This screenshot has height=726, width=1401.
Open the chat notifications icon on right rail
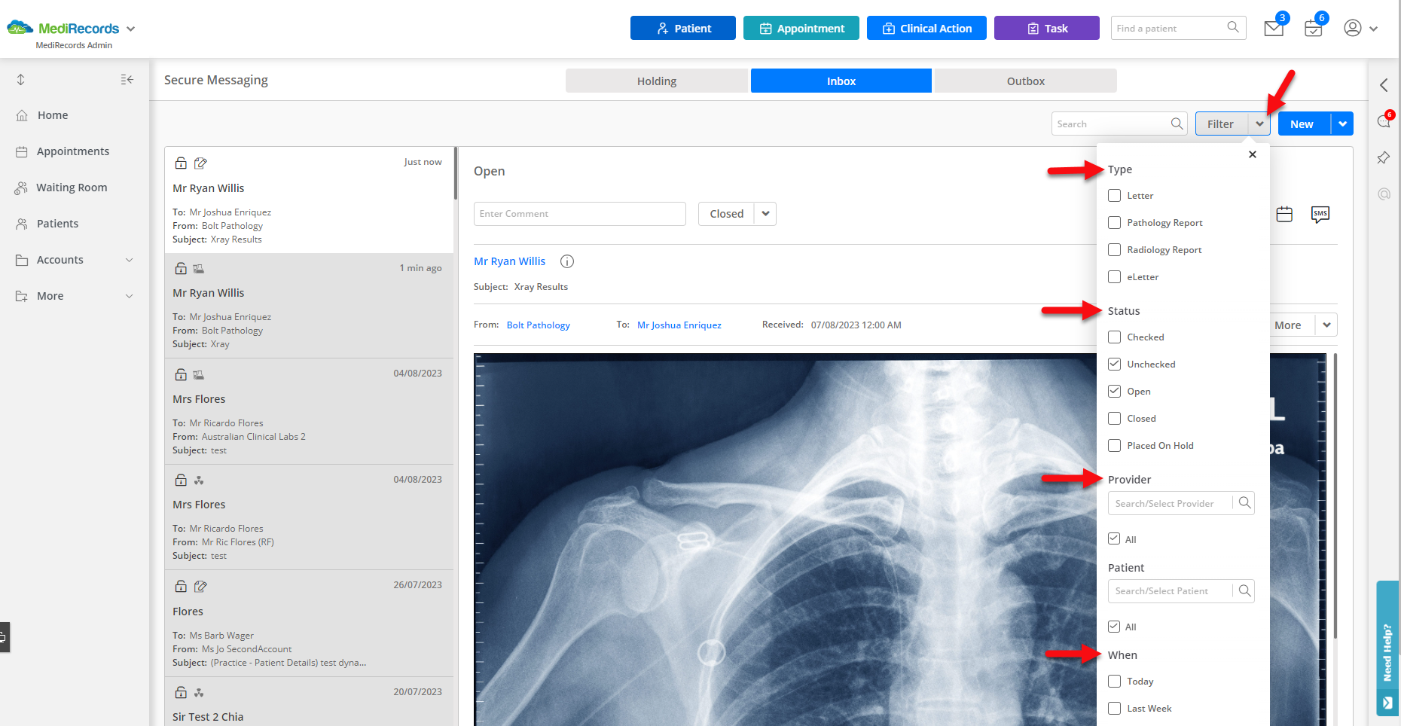tap(1384, 120)
